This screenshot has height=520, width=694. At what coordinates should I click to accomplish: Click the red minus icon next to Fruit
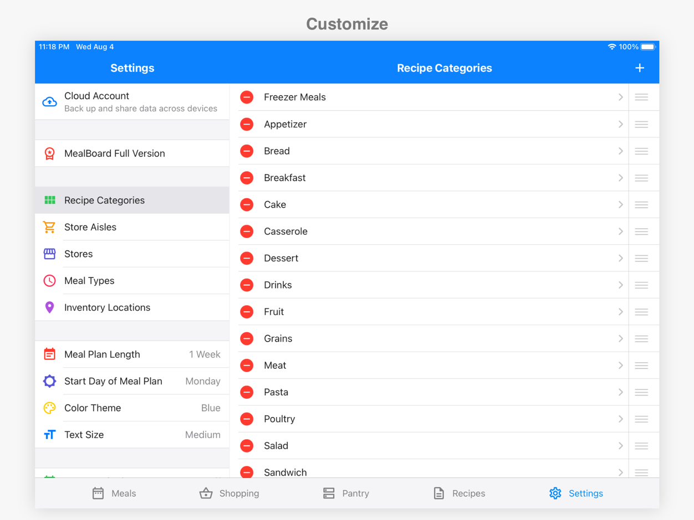(247, 312)
